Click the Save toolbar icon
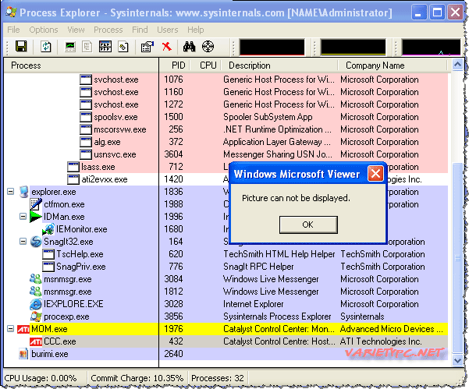Screen dimensions: 469x389 click(21, 47)
